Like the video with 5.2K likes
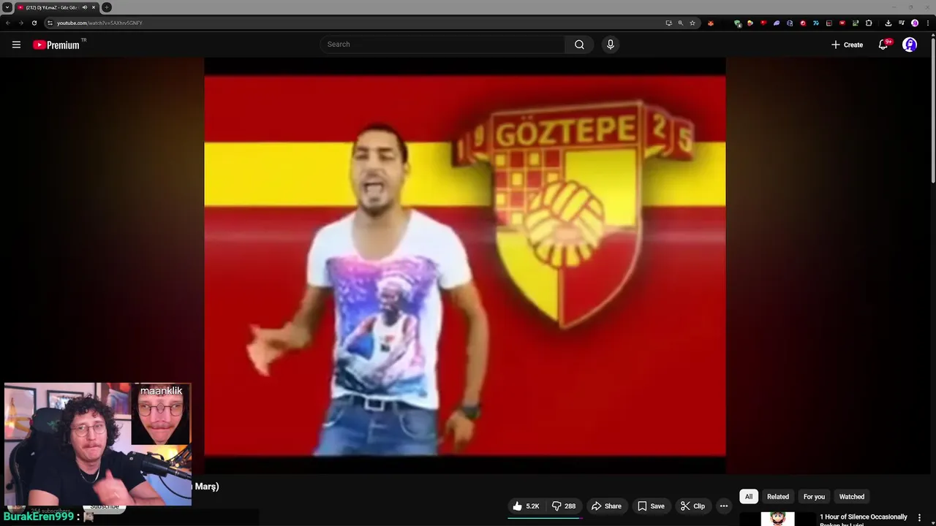 526,506
